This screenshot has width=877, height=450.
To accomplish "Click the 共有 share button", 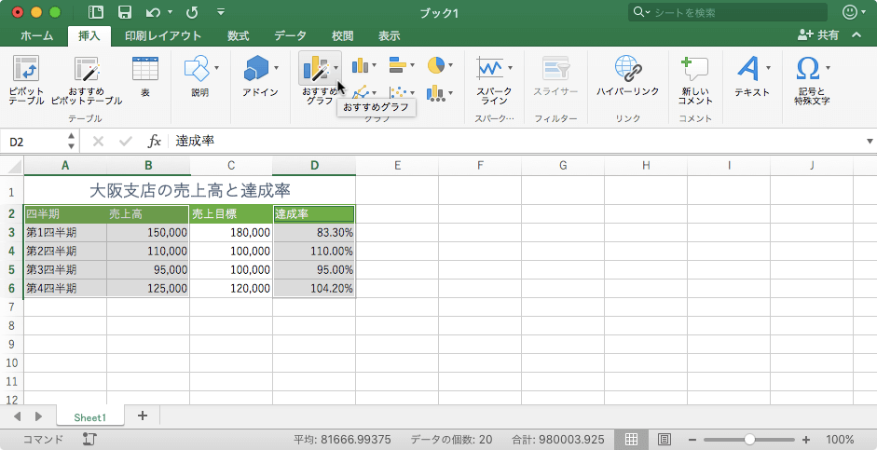I will (818, 35).
